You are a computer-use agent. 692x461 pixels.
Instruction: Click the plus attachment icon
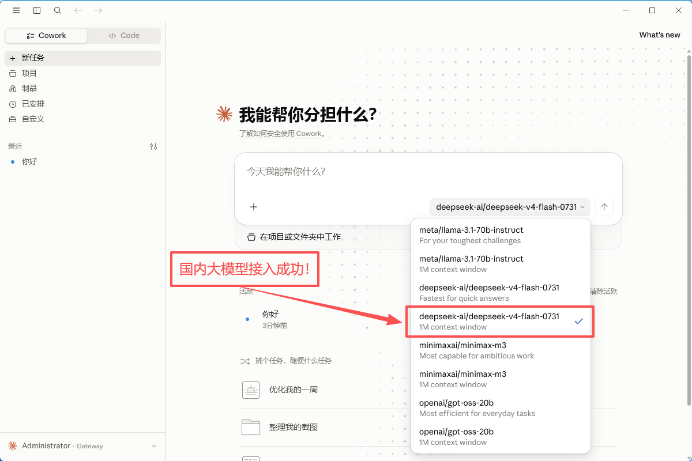254,207
